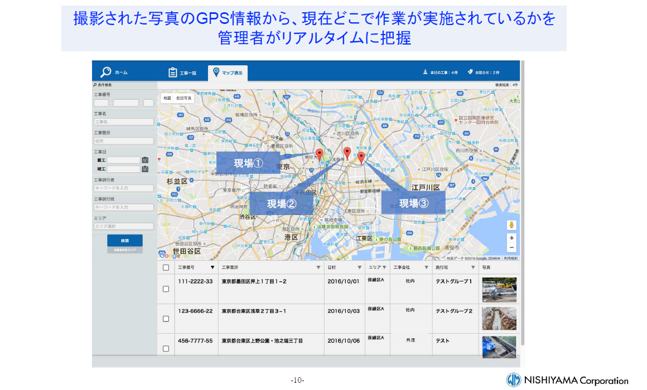Zoom out on the map
This screenshot has height=390, width=647.
(x=511, y=247)
